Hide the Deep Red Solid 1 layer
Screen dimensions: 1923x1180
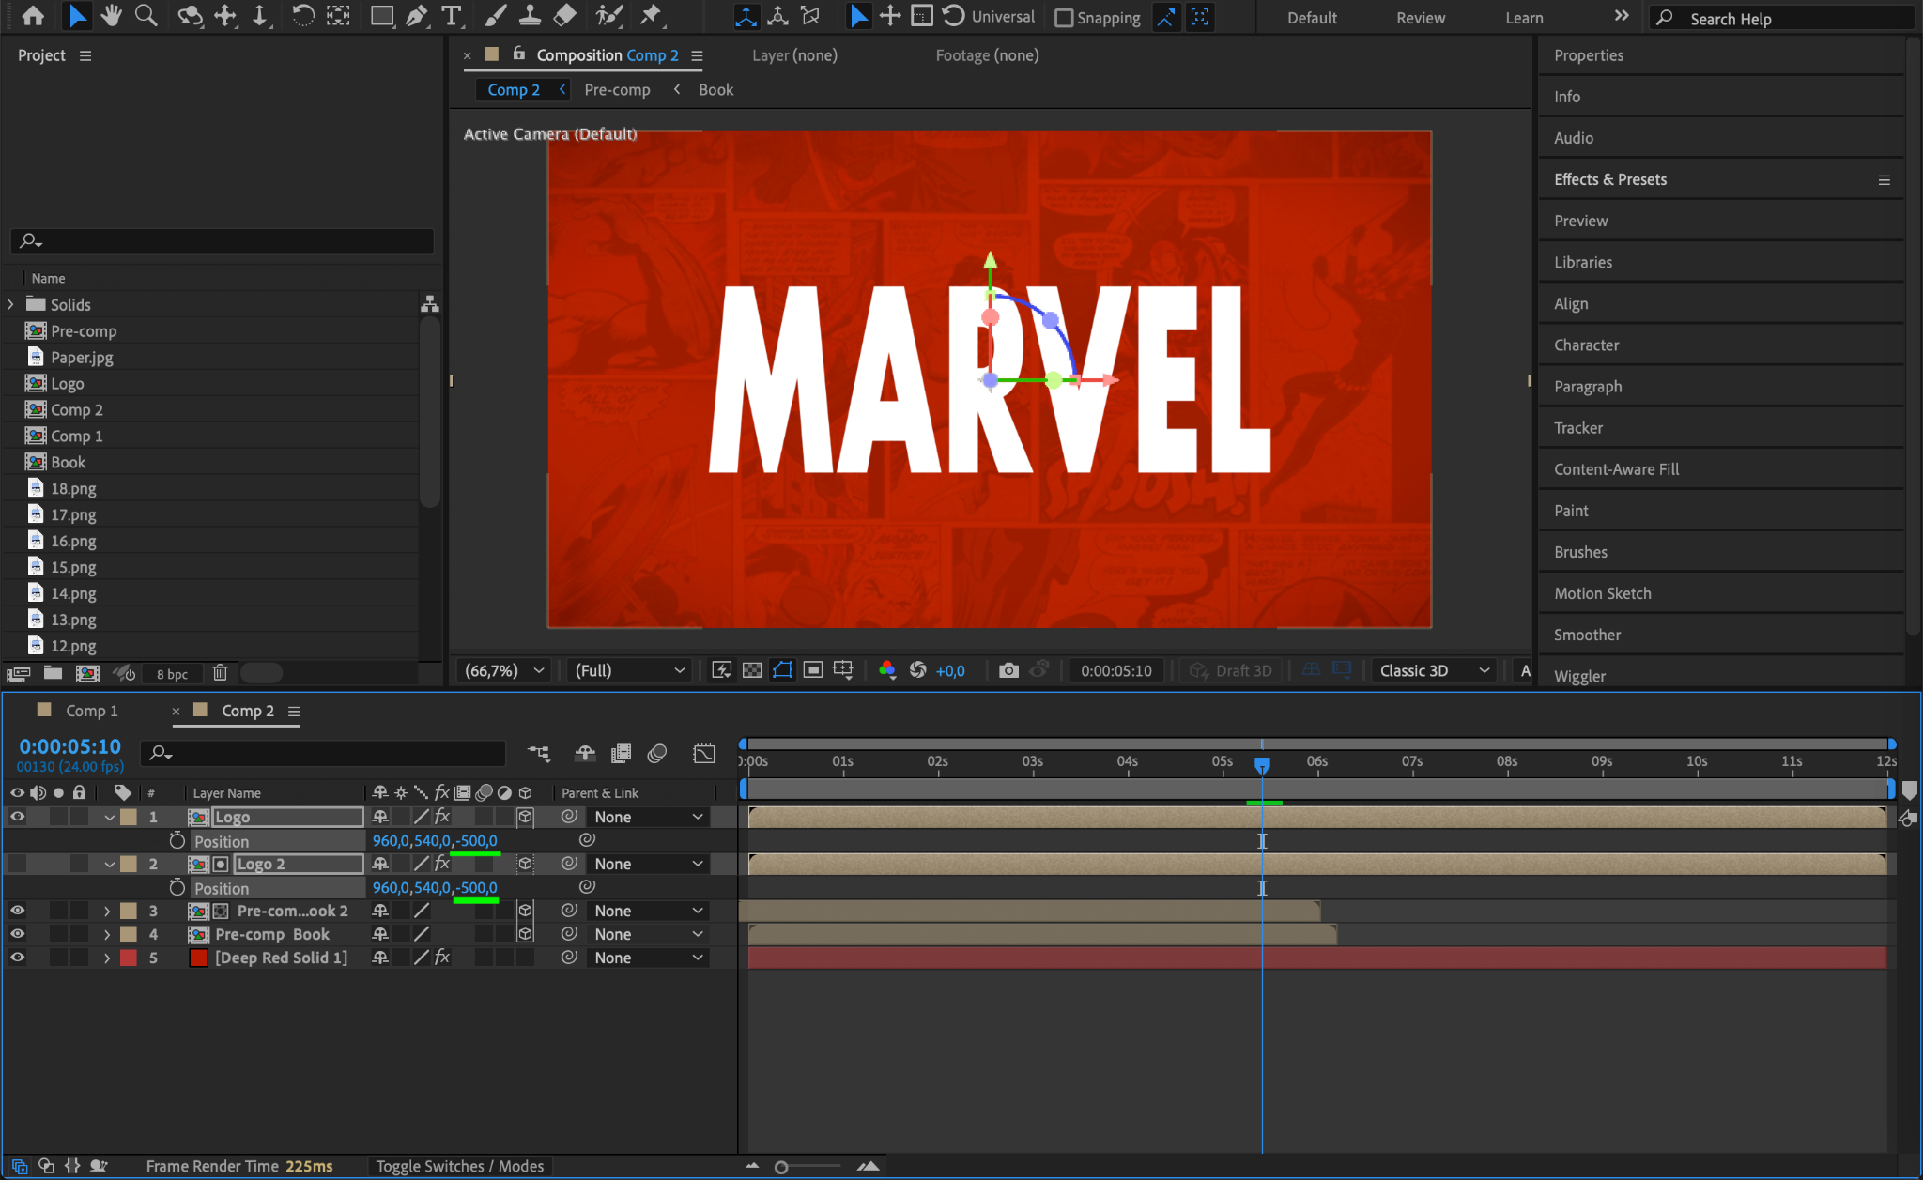[17, 958]
